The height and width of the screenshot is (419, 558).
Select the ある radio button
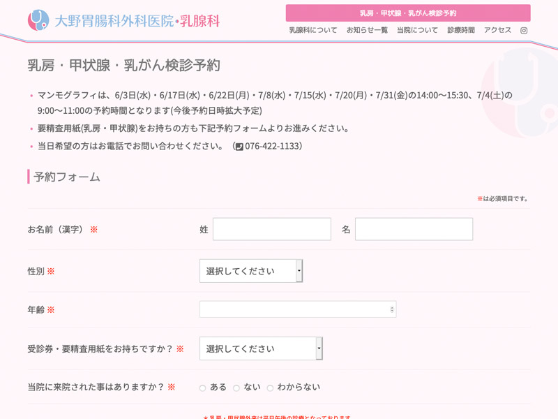click(202, 388)
